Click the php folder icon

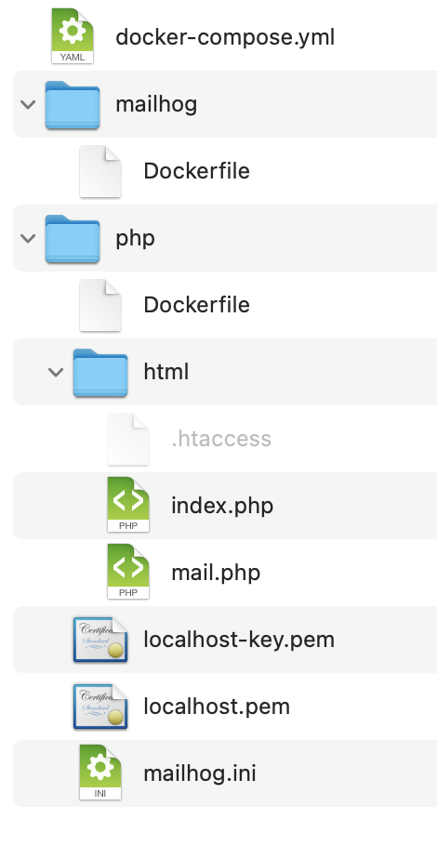73,238
